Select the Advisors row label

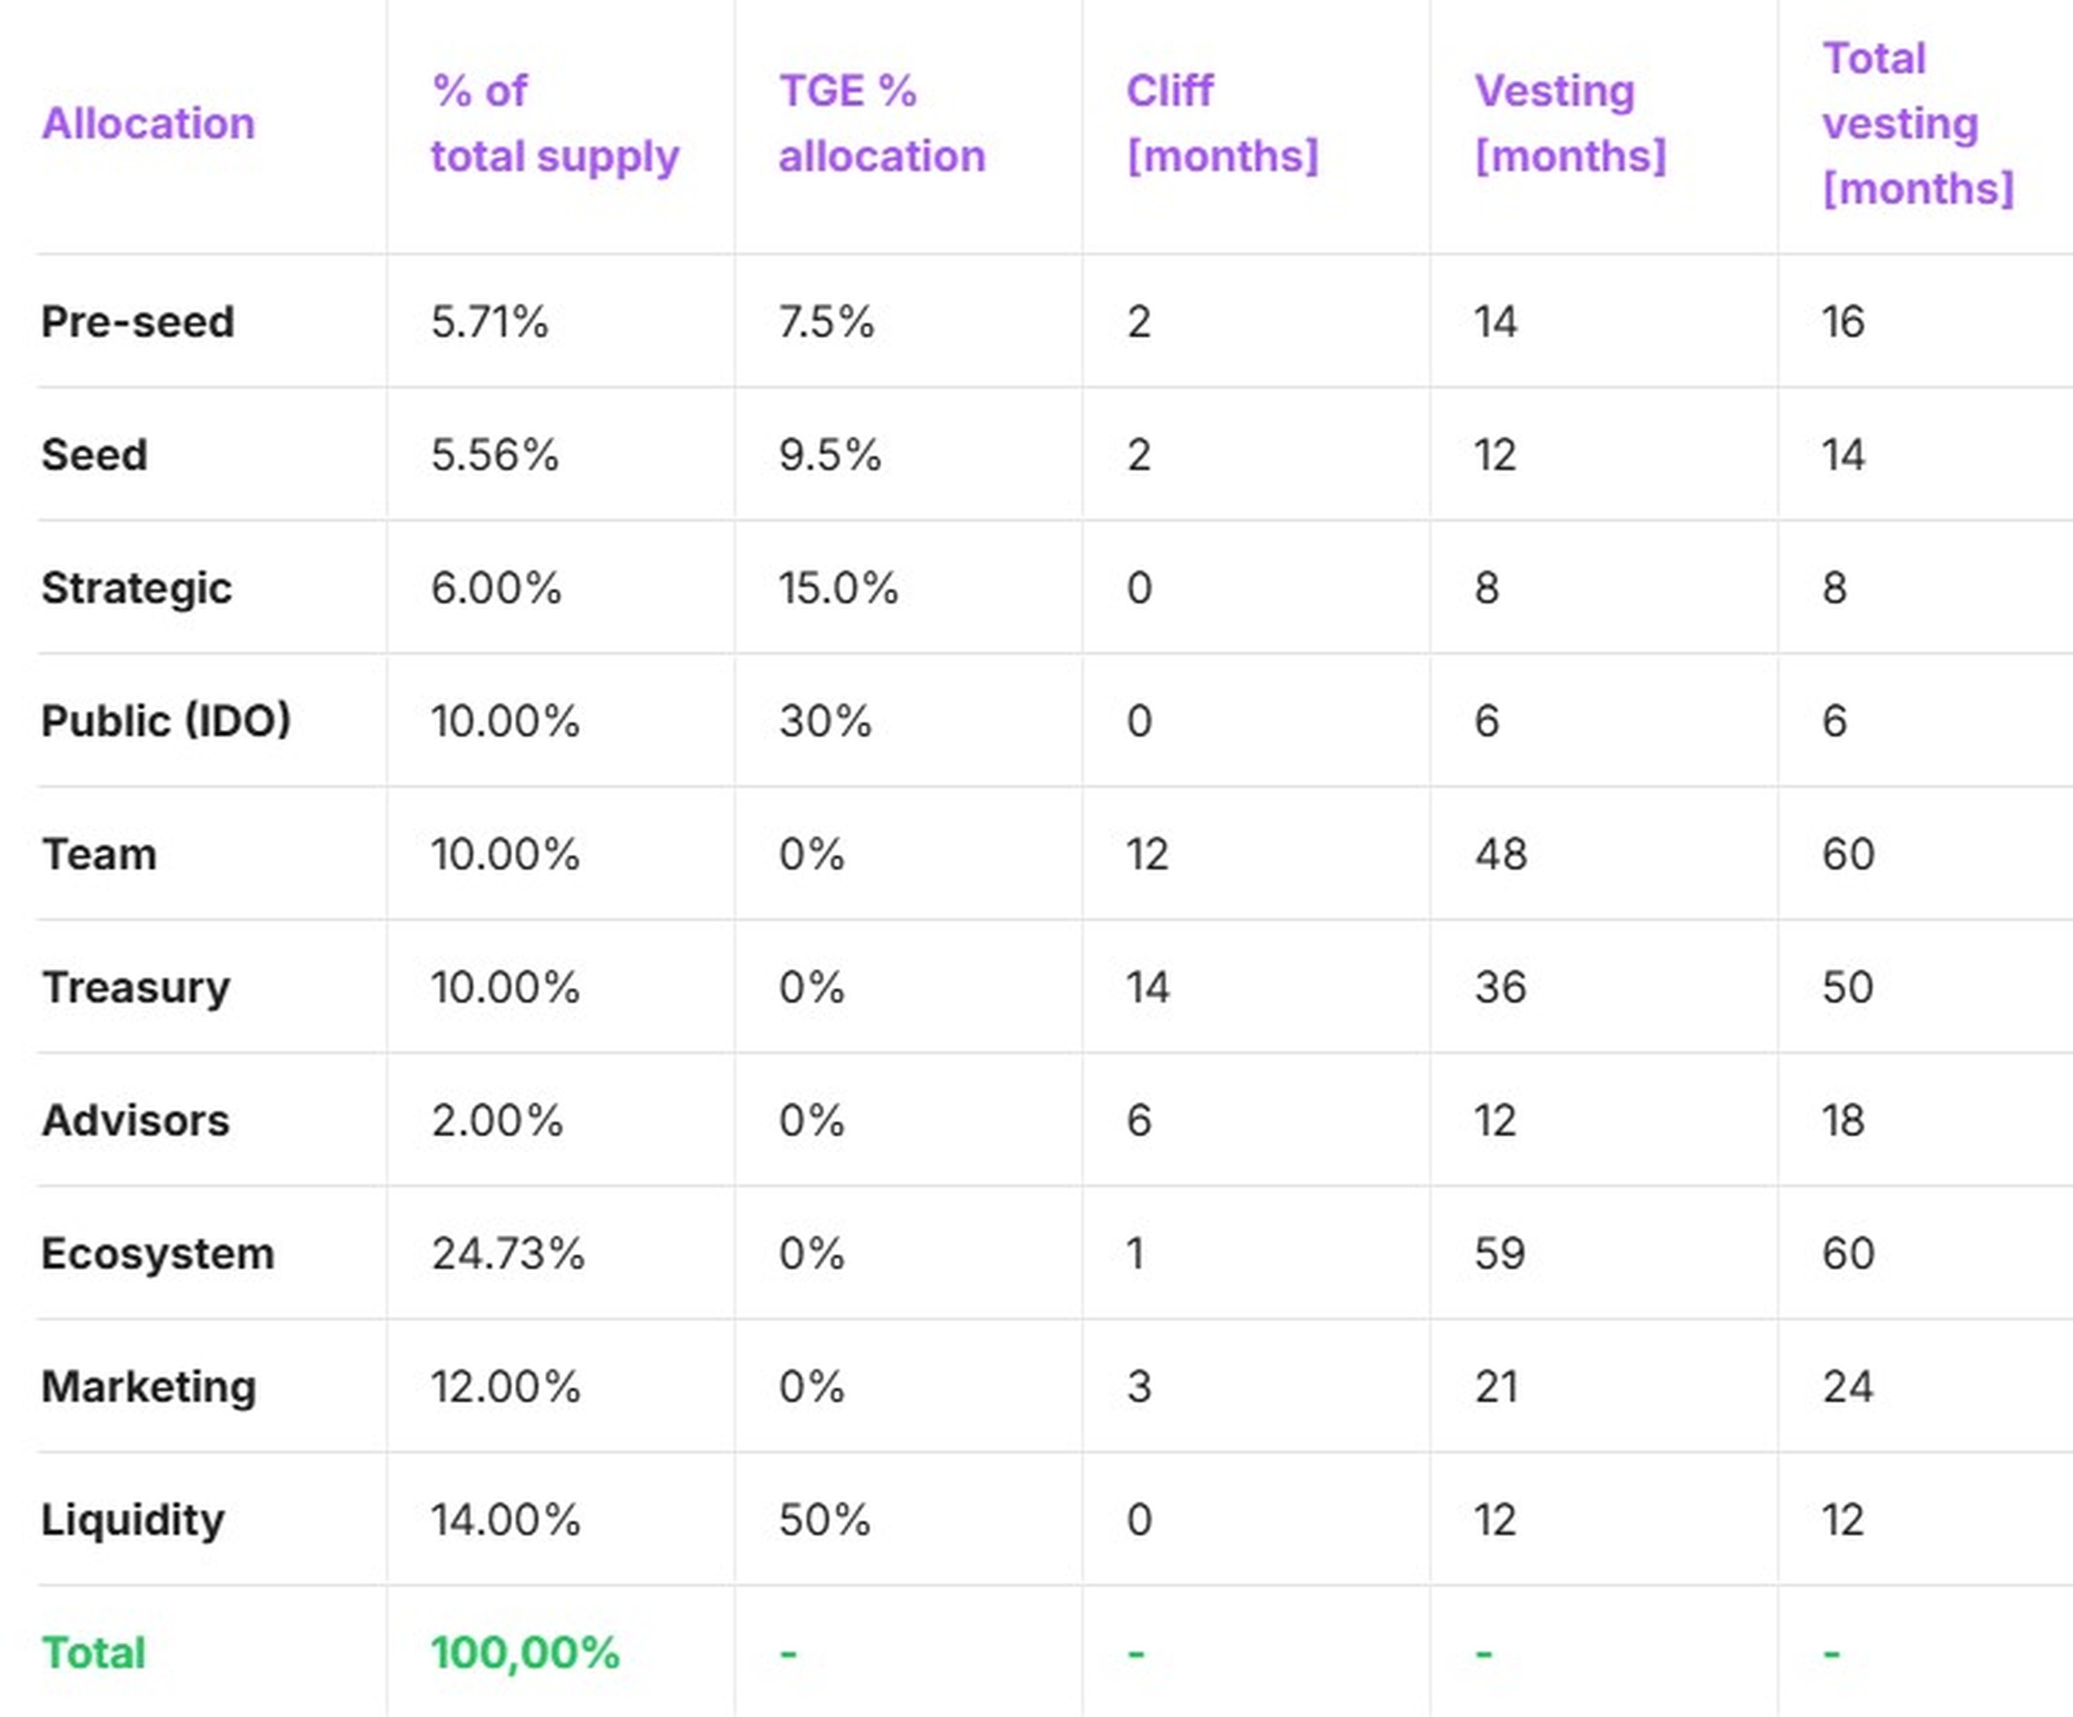click(x=136, y=1120)
